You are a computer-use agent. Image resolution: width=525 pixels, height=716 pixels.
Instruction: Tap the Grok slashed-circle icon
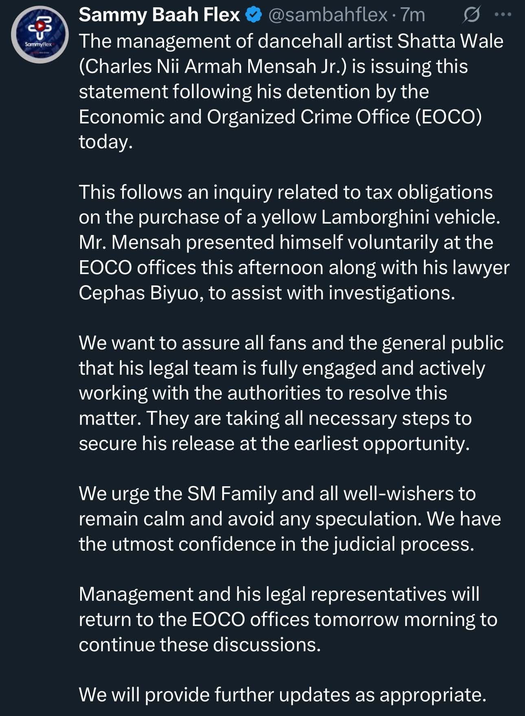coord(471,15)
